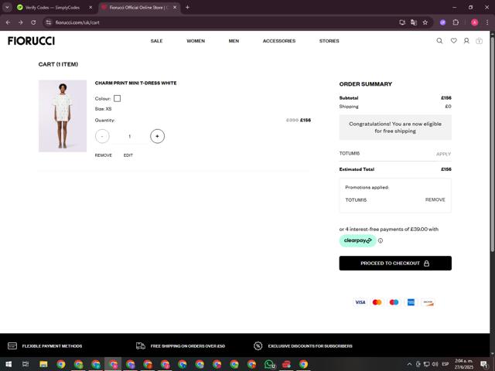
Task: Click the Maestro payment icon
Action: (394, 302)
